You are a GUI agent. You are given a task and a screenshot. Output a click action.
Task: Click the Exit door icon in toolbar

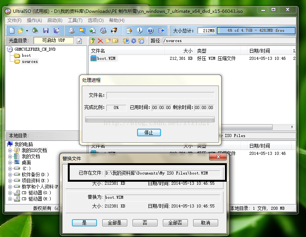tap(161, 31)
